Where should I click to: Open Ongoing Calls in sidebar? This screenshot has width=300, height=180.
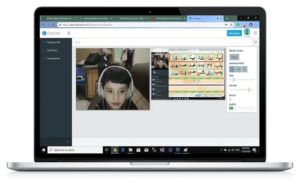pos(53,42)
